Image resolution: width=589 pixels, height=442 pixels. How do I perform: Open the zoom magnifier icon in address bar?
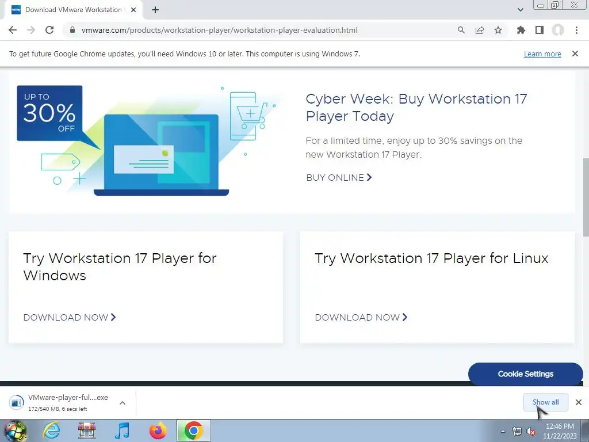[x=461, y=30]
